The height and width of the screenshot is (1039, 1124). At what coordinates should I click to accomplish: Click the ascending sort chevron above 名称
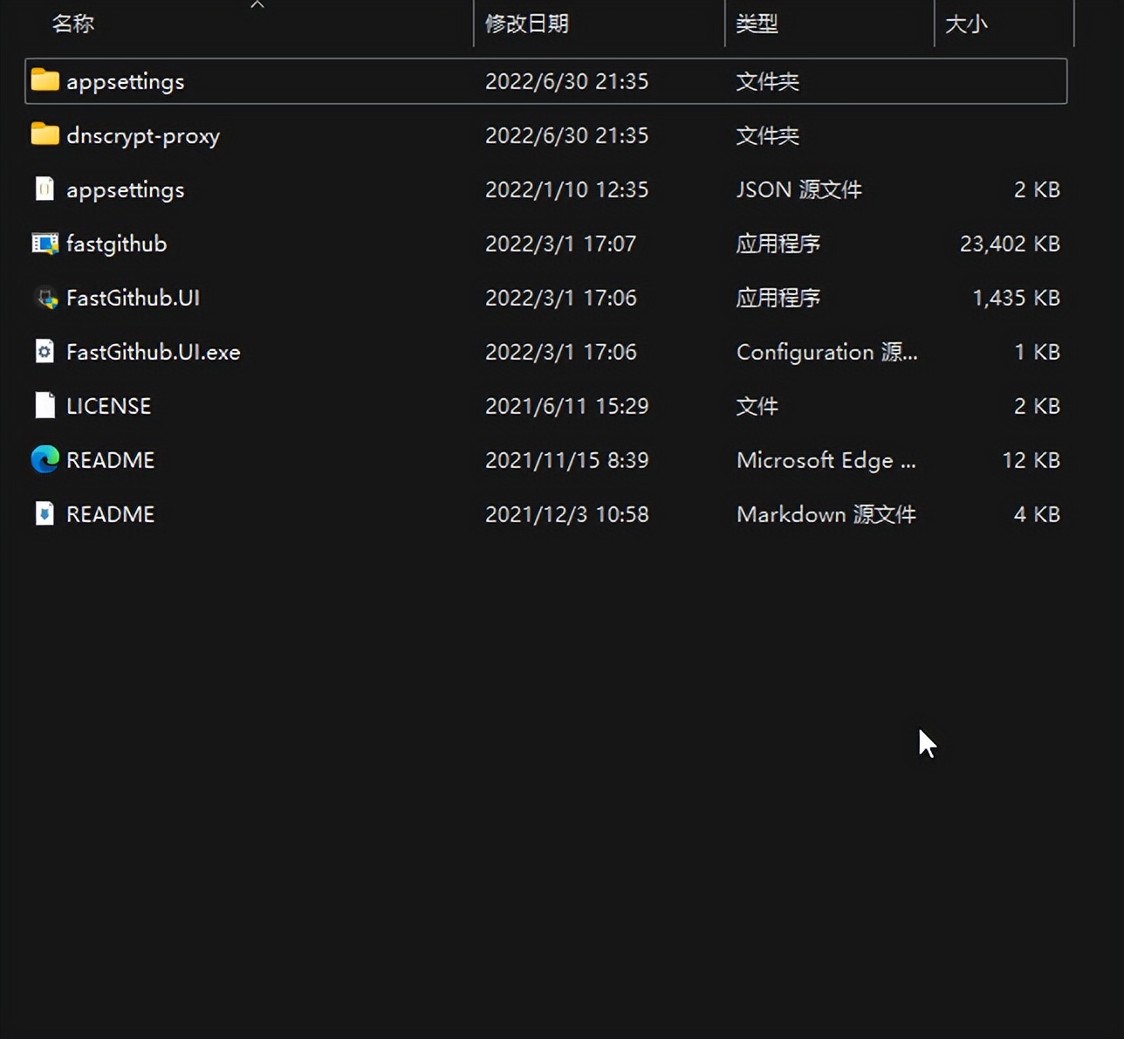coord(257,5)
